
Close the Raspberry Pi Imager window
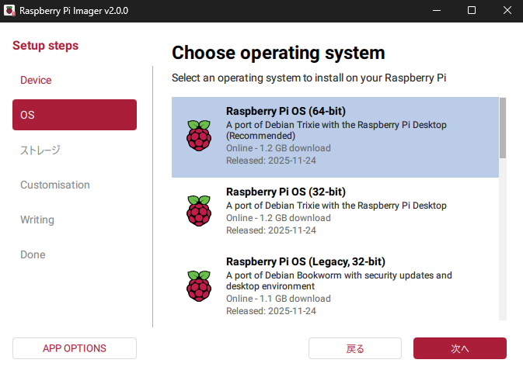pos(505,11)
